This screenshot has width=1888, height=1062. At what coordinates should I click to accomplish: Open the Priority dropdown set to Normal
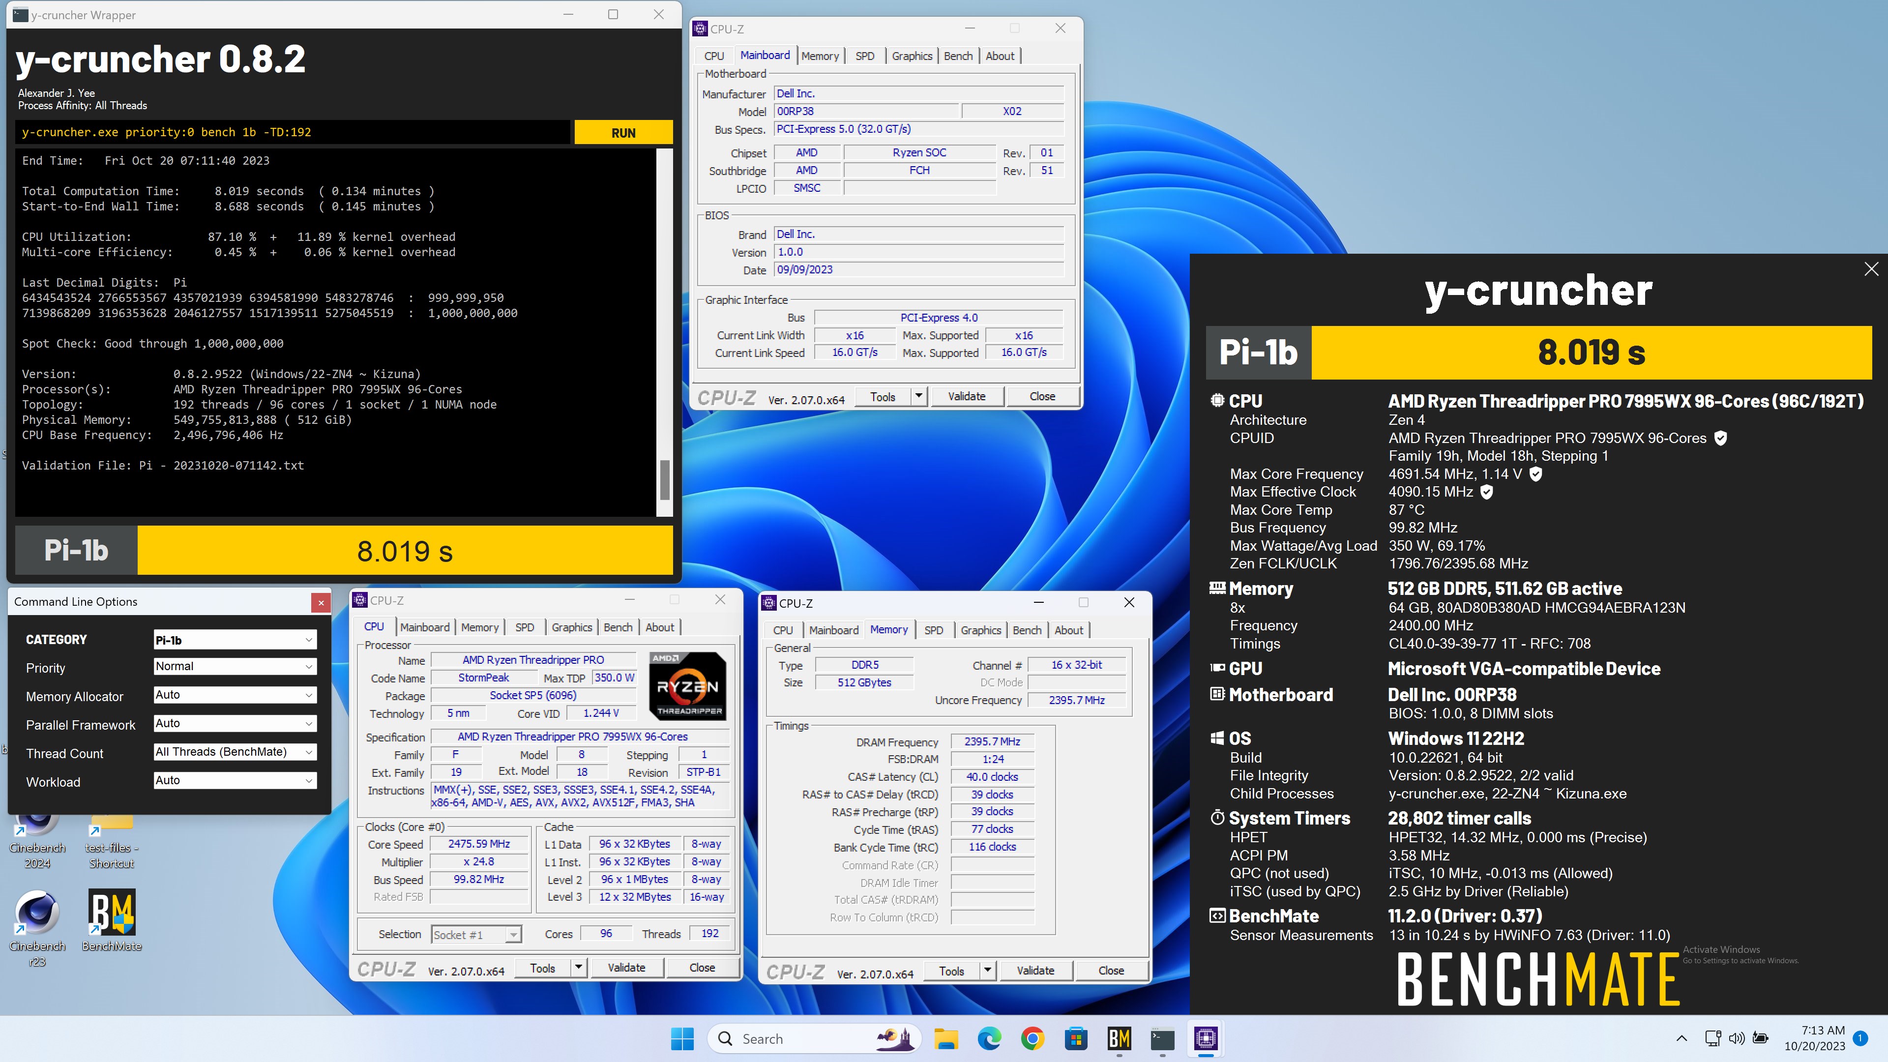click(x=235, y=666)
